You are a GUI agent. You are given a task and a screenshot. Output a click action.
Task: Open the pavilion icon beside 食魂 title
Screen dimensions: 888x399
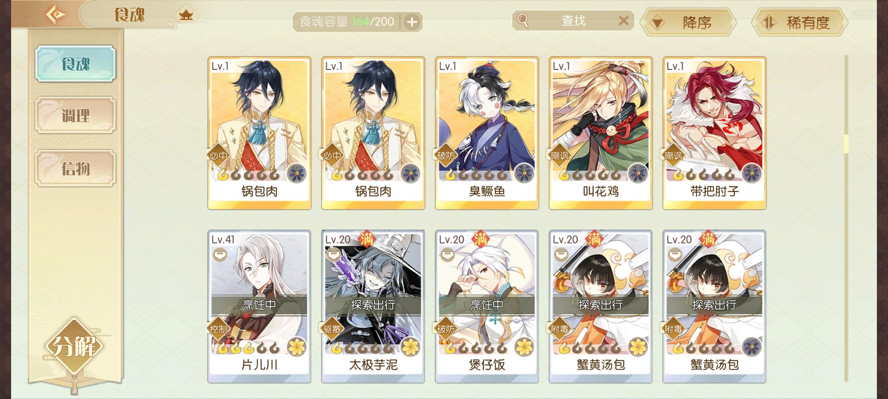click(186, 15)
